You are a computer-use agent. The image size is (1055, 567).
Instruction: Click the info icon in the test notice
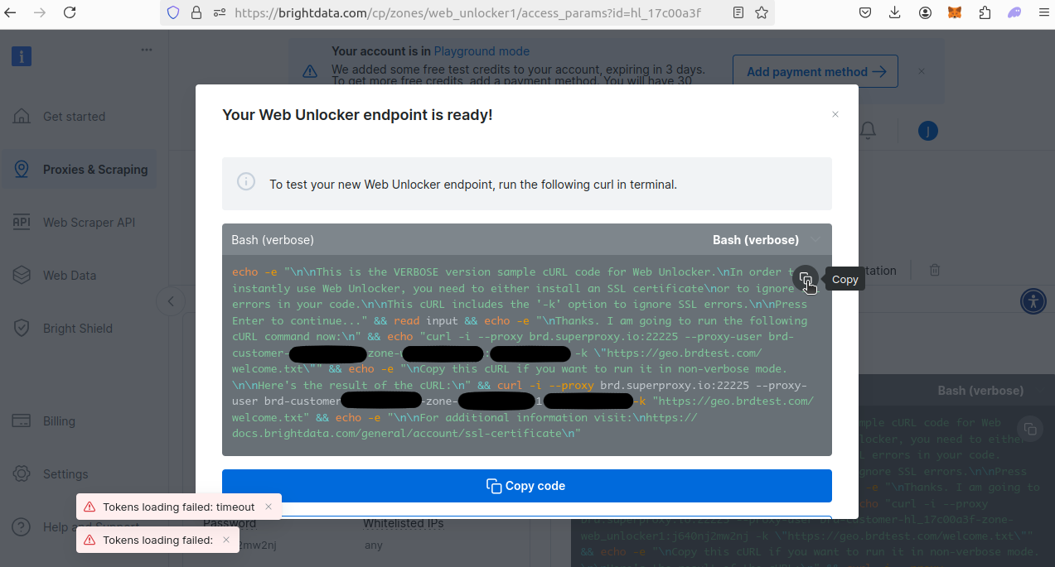(246, 181)
